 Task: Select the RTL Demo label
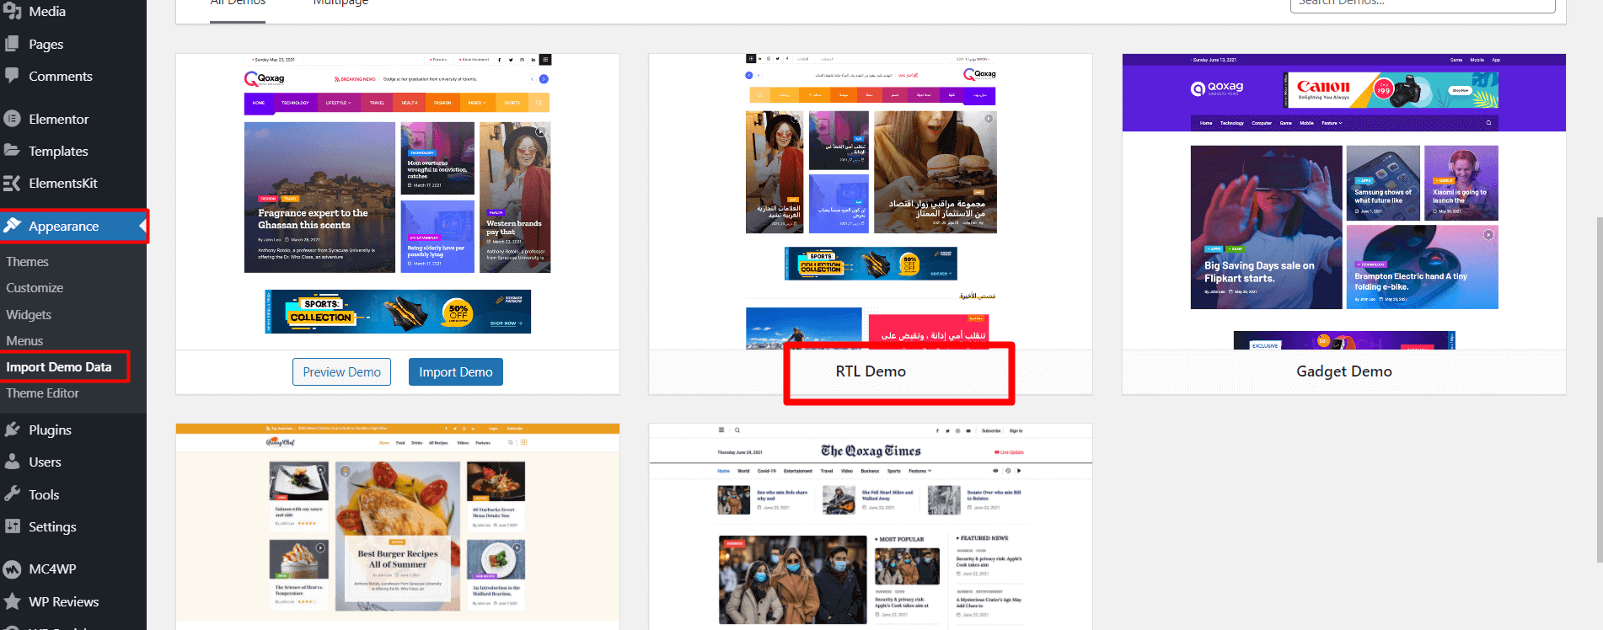click(x=871, y=371)
